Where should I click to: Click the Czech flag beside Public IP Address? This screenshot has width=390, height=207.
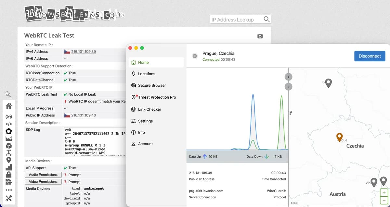click(x=67, y=115)
